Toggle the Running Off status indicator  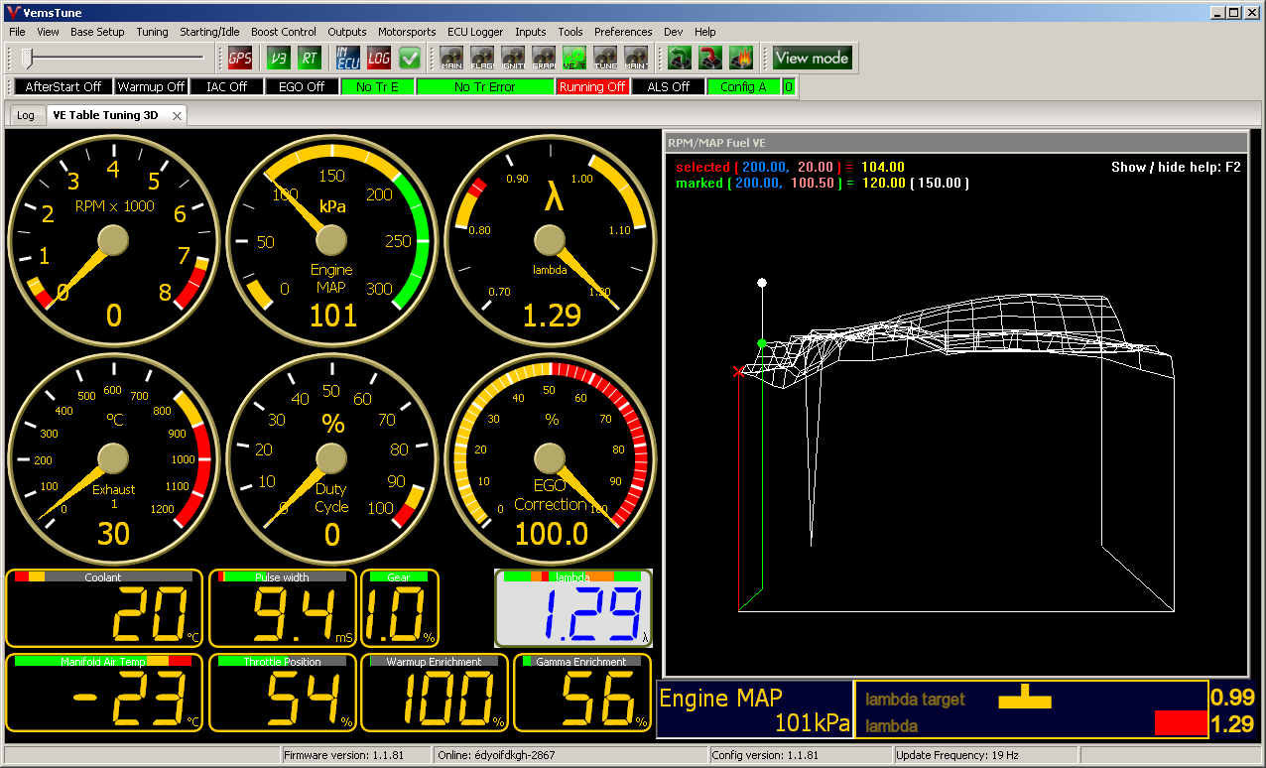(592, 87)
